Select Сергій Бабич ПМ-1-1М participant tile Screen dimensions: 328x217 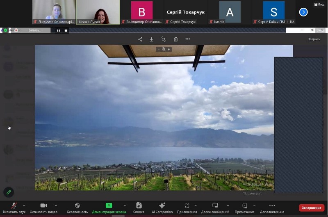[273, 12]
